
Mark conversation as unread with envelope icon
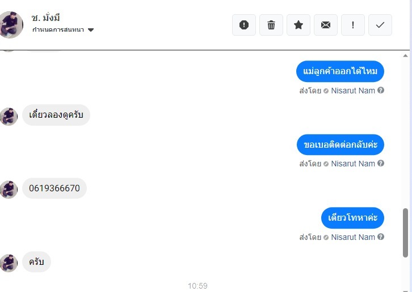coord(326,25)
